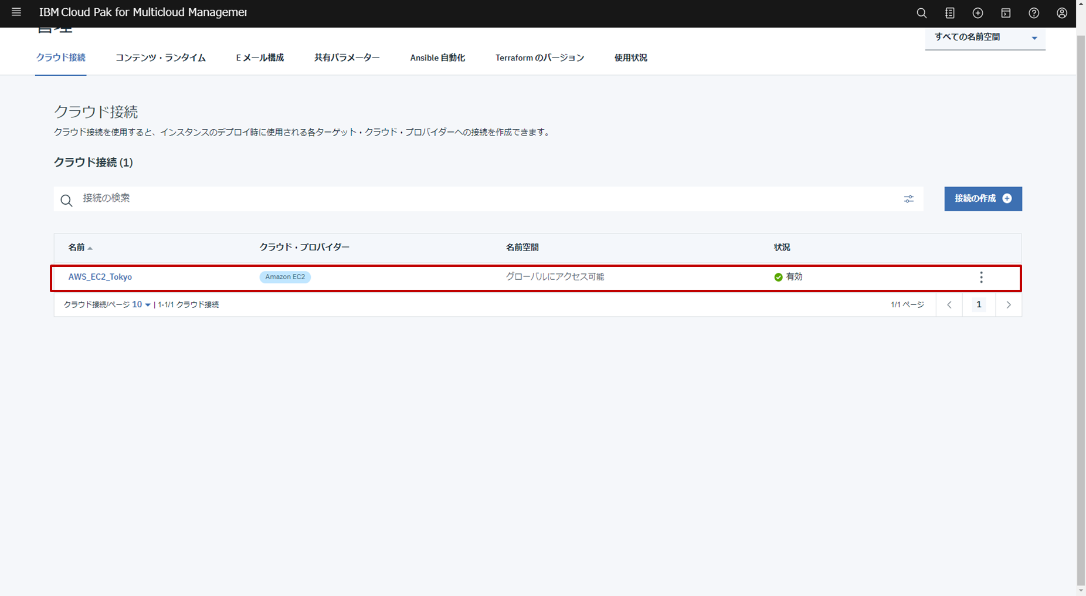
Task: Click the IBM Cloud Pak for Multicloud Management title
Action: (x=143, y=12)
